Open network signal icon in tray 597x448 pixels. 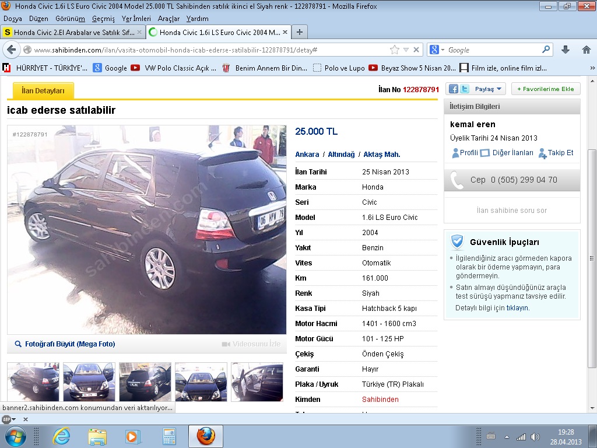coord(521,437)
